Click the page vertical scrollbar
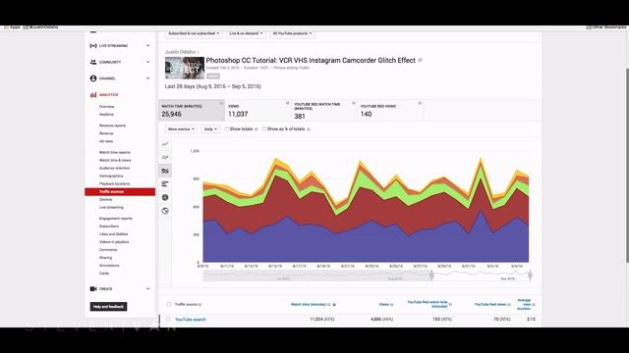The width and height of the screenshot is (629, 353). point(627,166)
